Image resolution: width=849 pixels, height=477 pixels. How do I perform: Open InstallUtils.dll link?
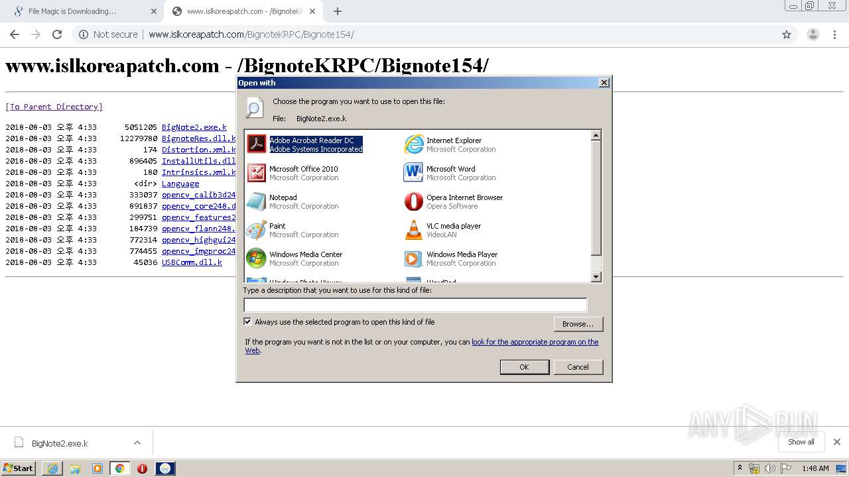[x=199, y=161]
